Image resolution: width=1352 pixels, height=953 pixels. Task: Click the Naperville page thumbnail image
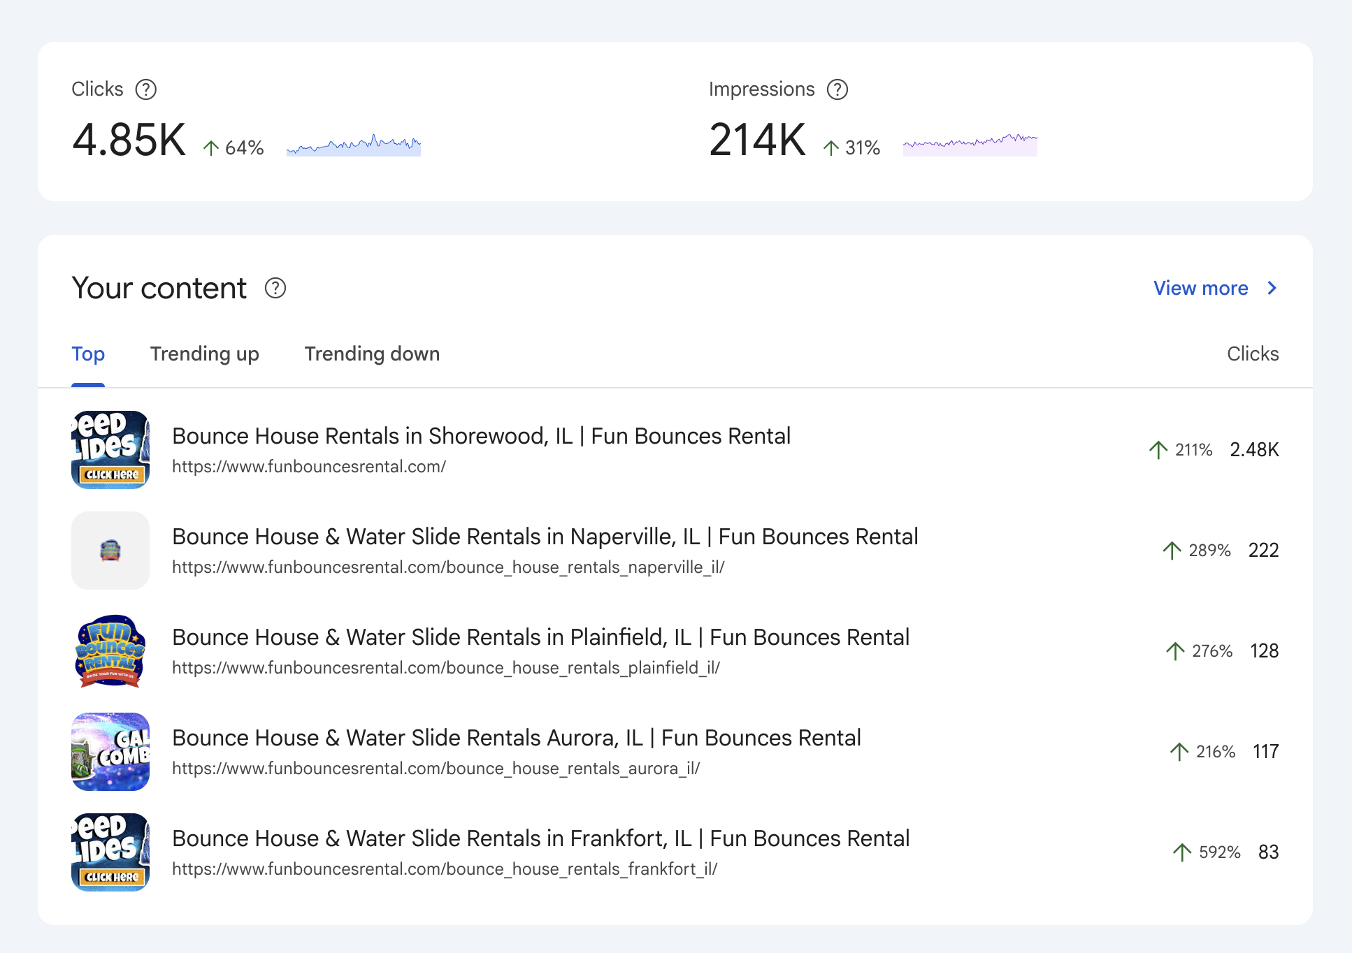[x=110, y=551]
